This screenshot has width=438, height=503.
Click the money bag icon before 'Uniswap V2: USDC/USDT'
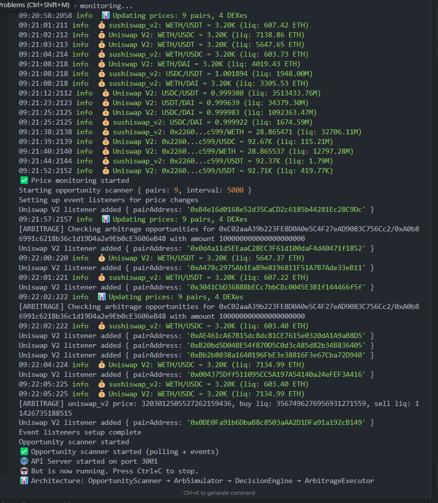pos(106,93)
